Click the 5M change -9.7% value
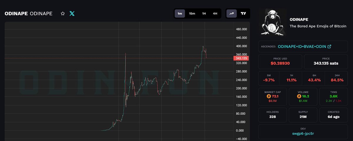Image resolution: width=353 pixels, height=141 pixels. (x=269, y=80)
